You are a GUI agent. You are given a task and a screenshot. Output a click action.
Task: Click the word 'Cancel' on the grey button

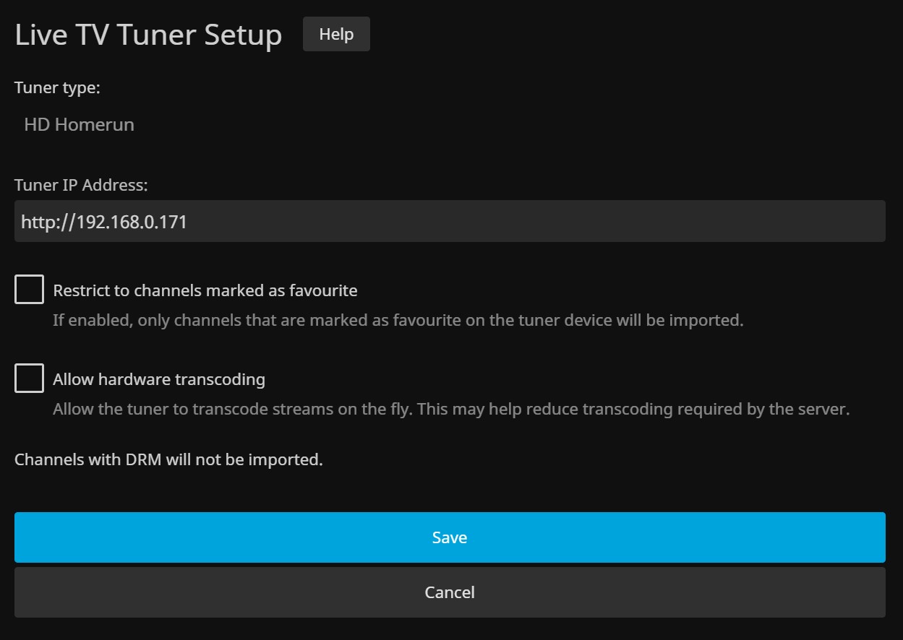(x=450, y=592)
